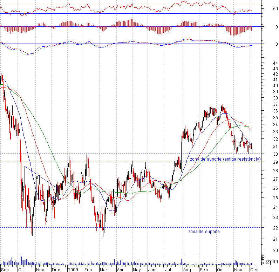Click price axis label 23

click(275, 218)
